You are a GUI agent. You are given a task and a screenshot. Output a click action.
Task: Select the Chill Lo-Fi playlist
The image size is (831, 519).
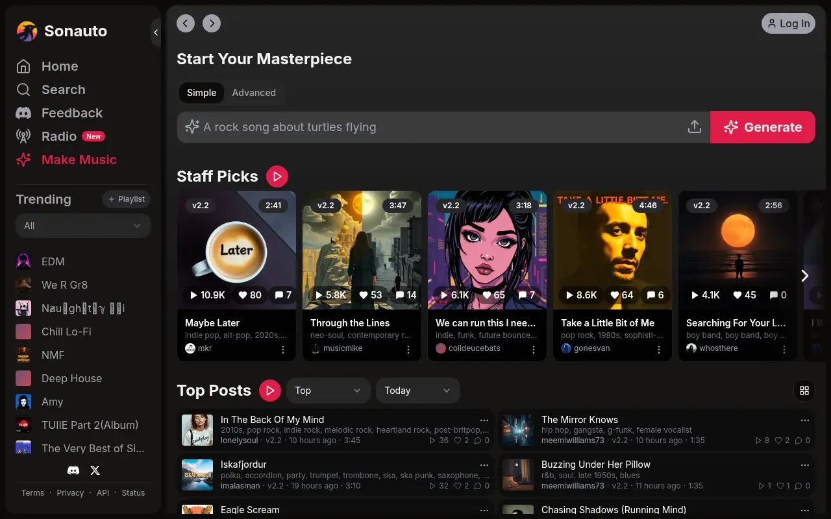tap(67, 332)
